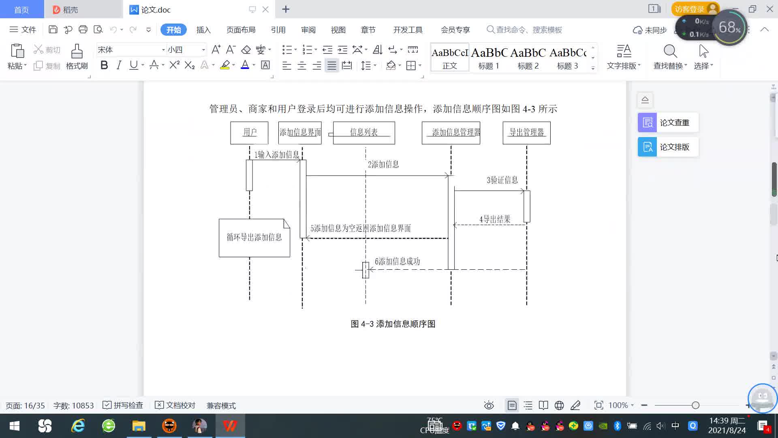Click the Find and Replace magnifier icon
778x438 pixels.
670,52
